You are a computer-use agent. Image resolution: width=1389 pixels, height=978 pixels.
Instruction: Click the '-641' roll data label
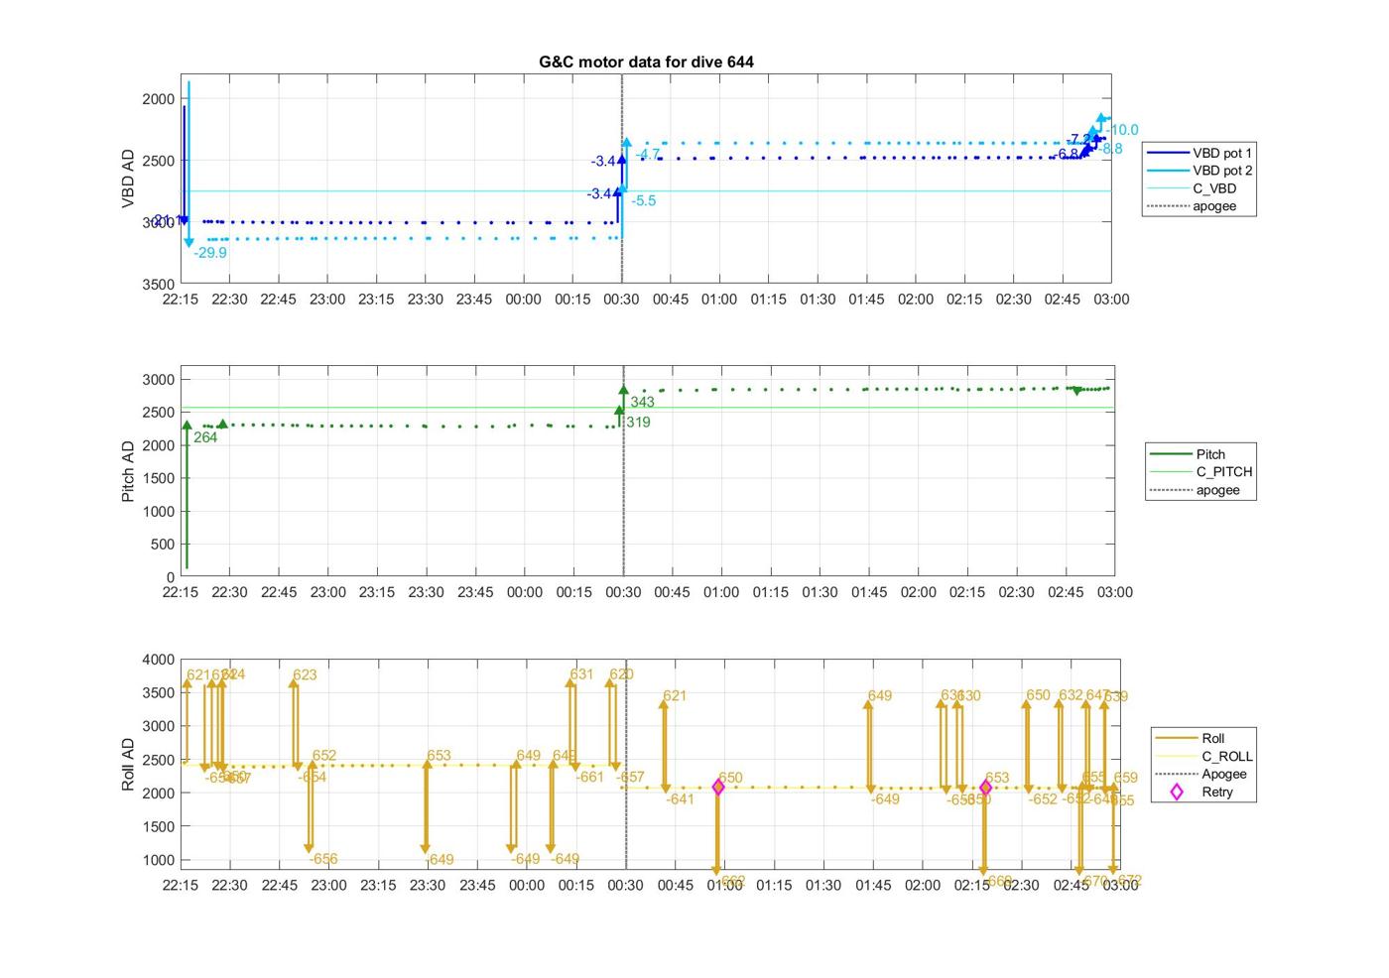[681, 798]
